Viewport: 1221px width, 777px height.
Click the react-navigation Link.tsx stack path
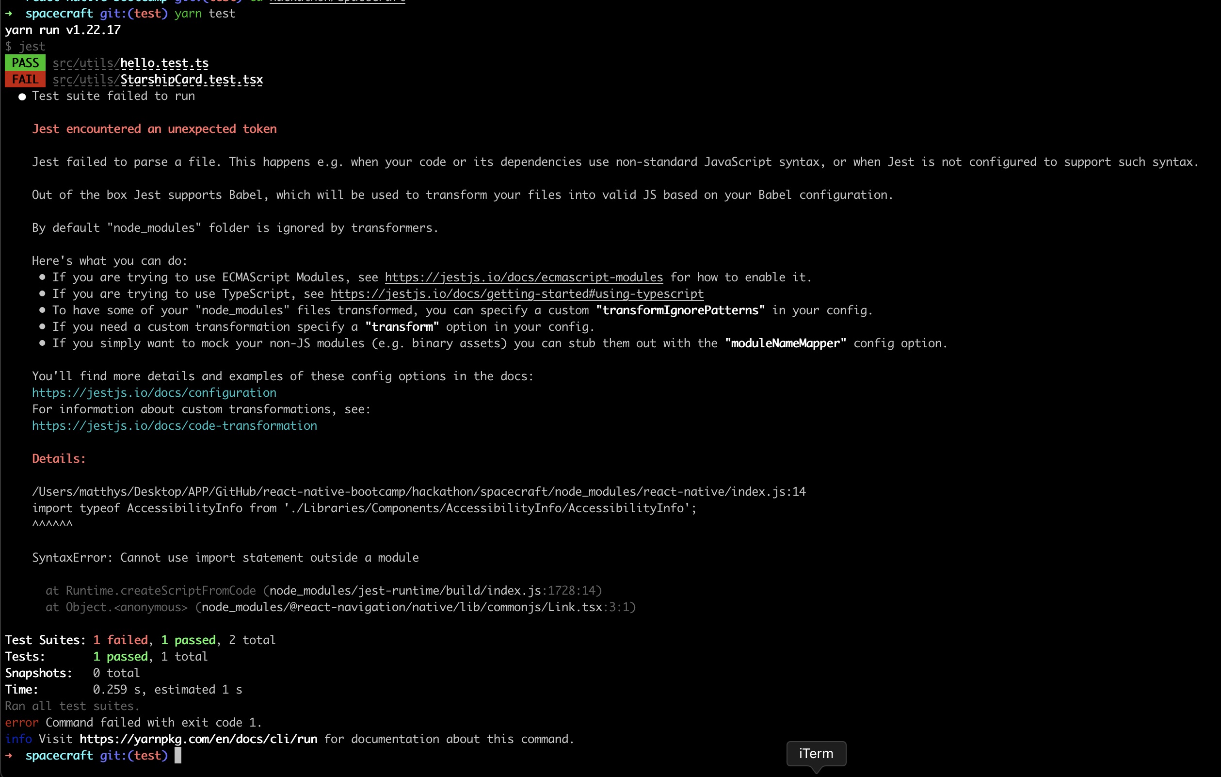point(401,607)
